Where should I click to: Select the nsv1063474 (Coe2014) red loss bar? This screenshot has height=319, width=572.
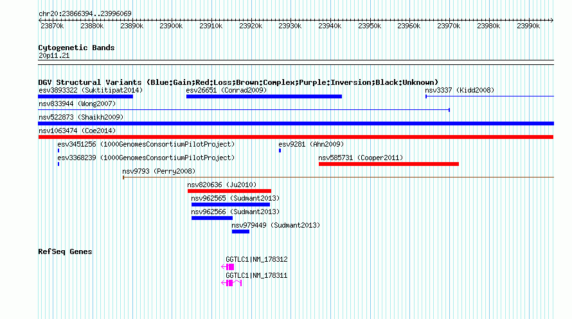tap(296, 137)
